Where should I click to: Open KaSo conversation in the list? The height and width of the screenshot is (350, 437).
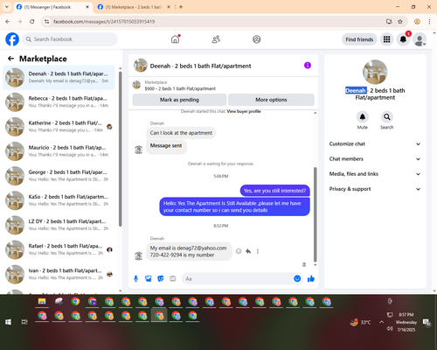[x=59, y=200]
